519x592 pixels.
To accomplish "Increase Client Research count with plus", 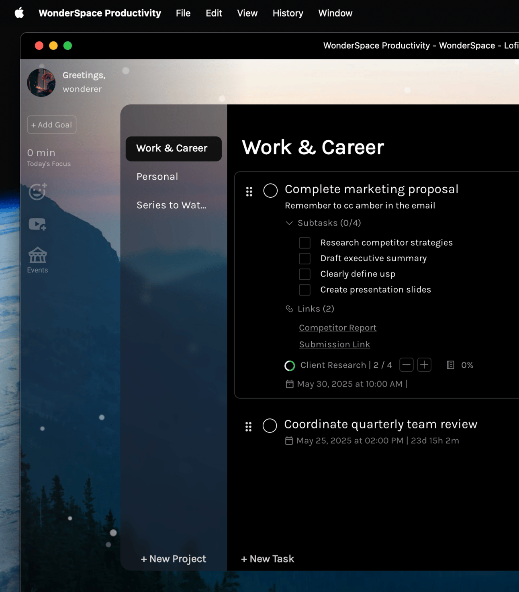I will pos(424,365).
